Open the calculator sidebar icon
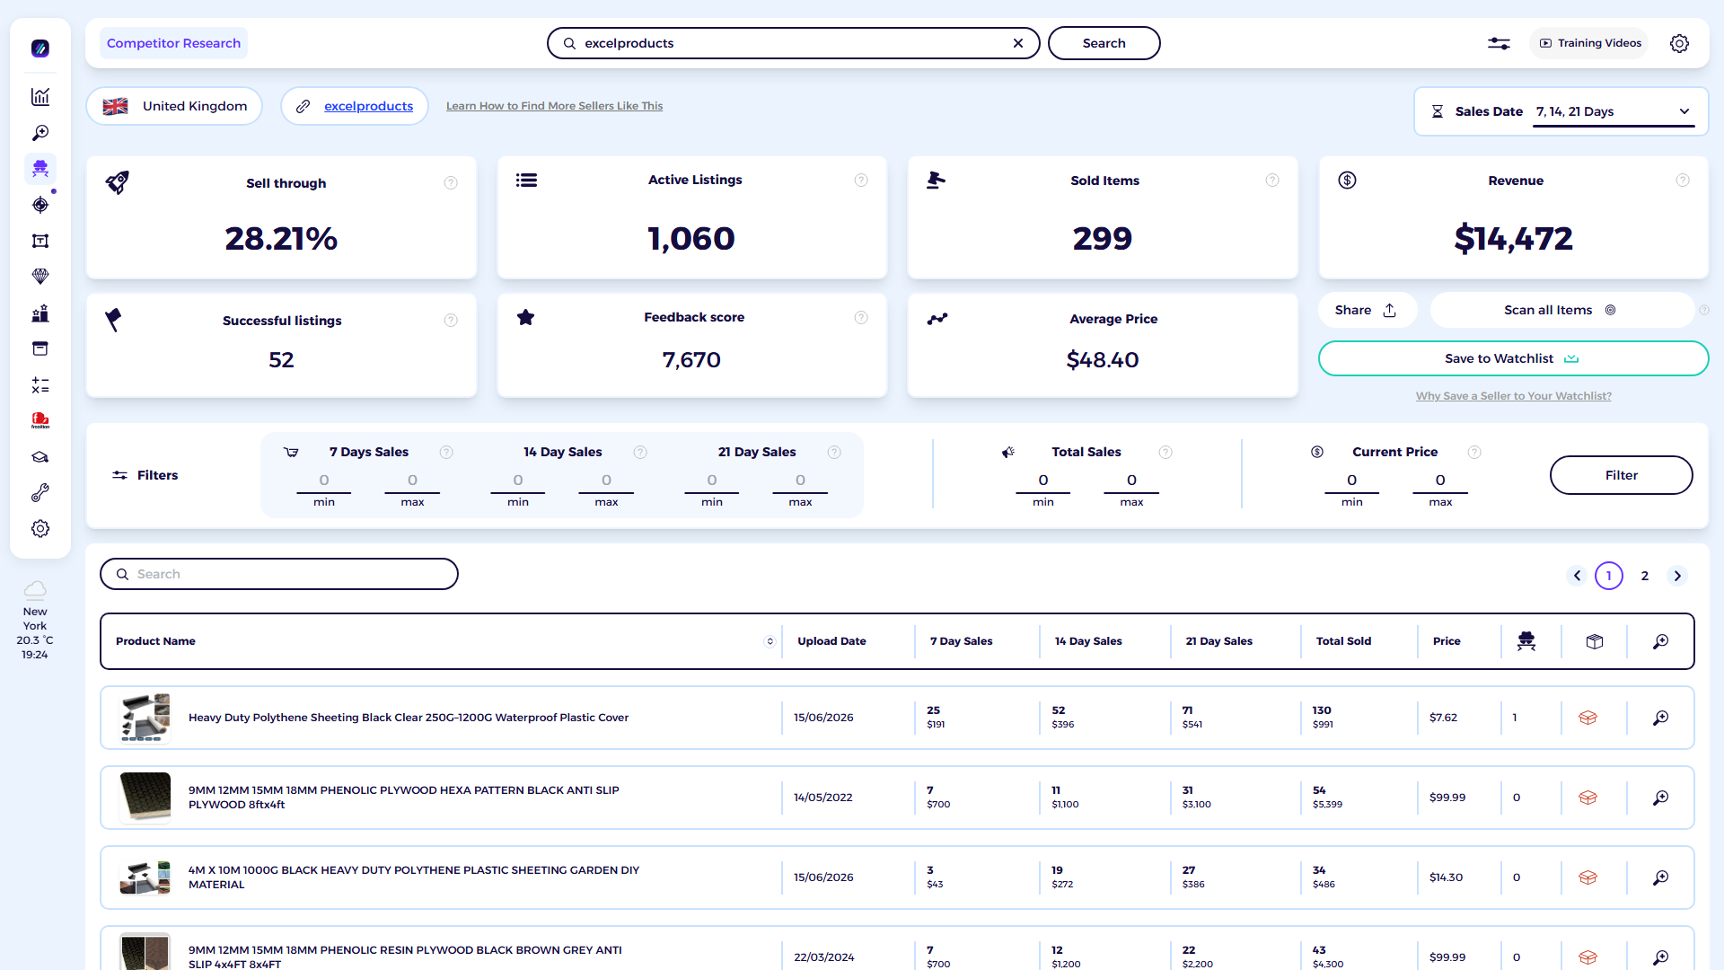Screen dimensions: 1724x970 click(x=40, y=385)
